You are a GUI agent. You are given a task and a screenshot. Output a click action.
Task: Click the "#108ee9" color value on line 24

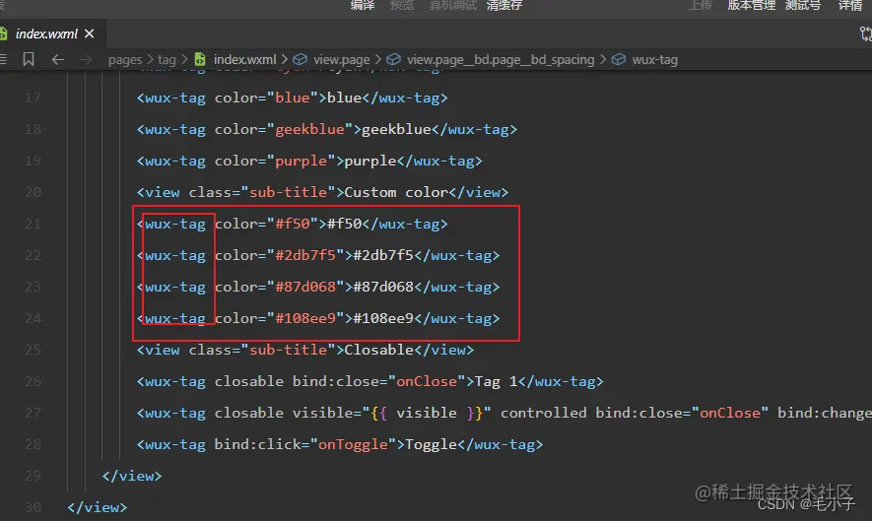coord(305,318)
